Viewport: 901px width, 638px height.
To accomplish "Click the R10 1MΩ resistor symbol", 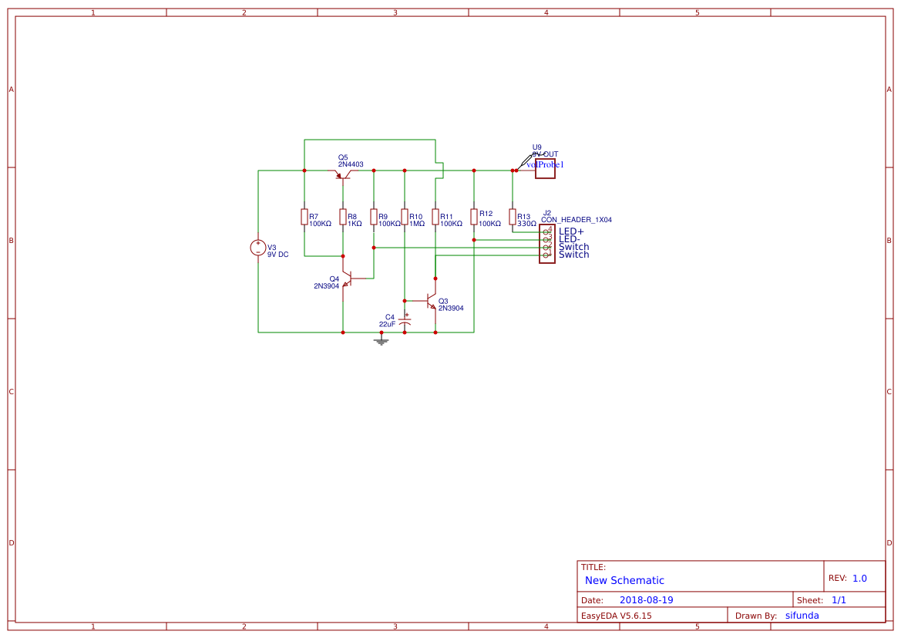I will 405,217.
